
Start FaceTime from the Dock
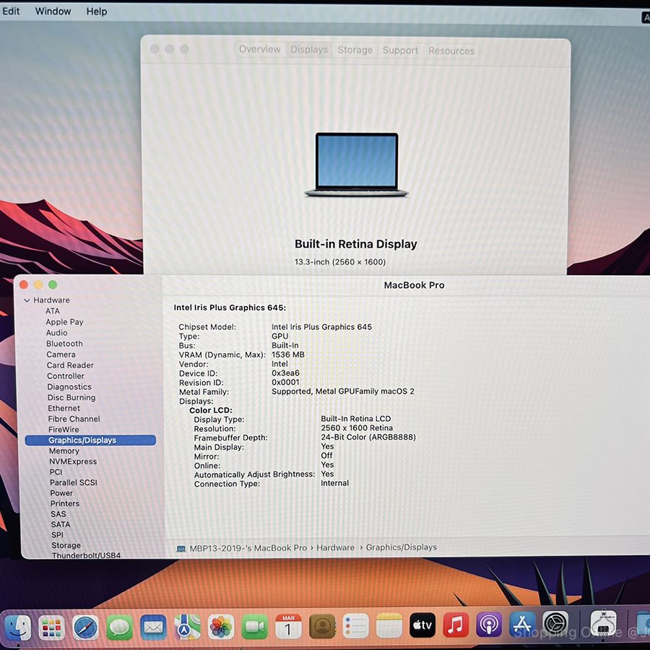click(x=255, y=626)
